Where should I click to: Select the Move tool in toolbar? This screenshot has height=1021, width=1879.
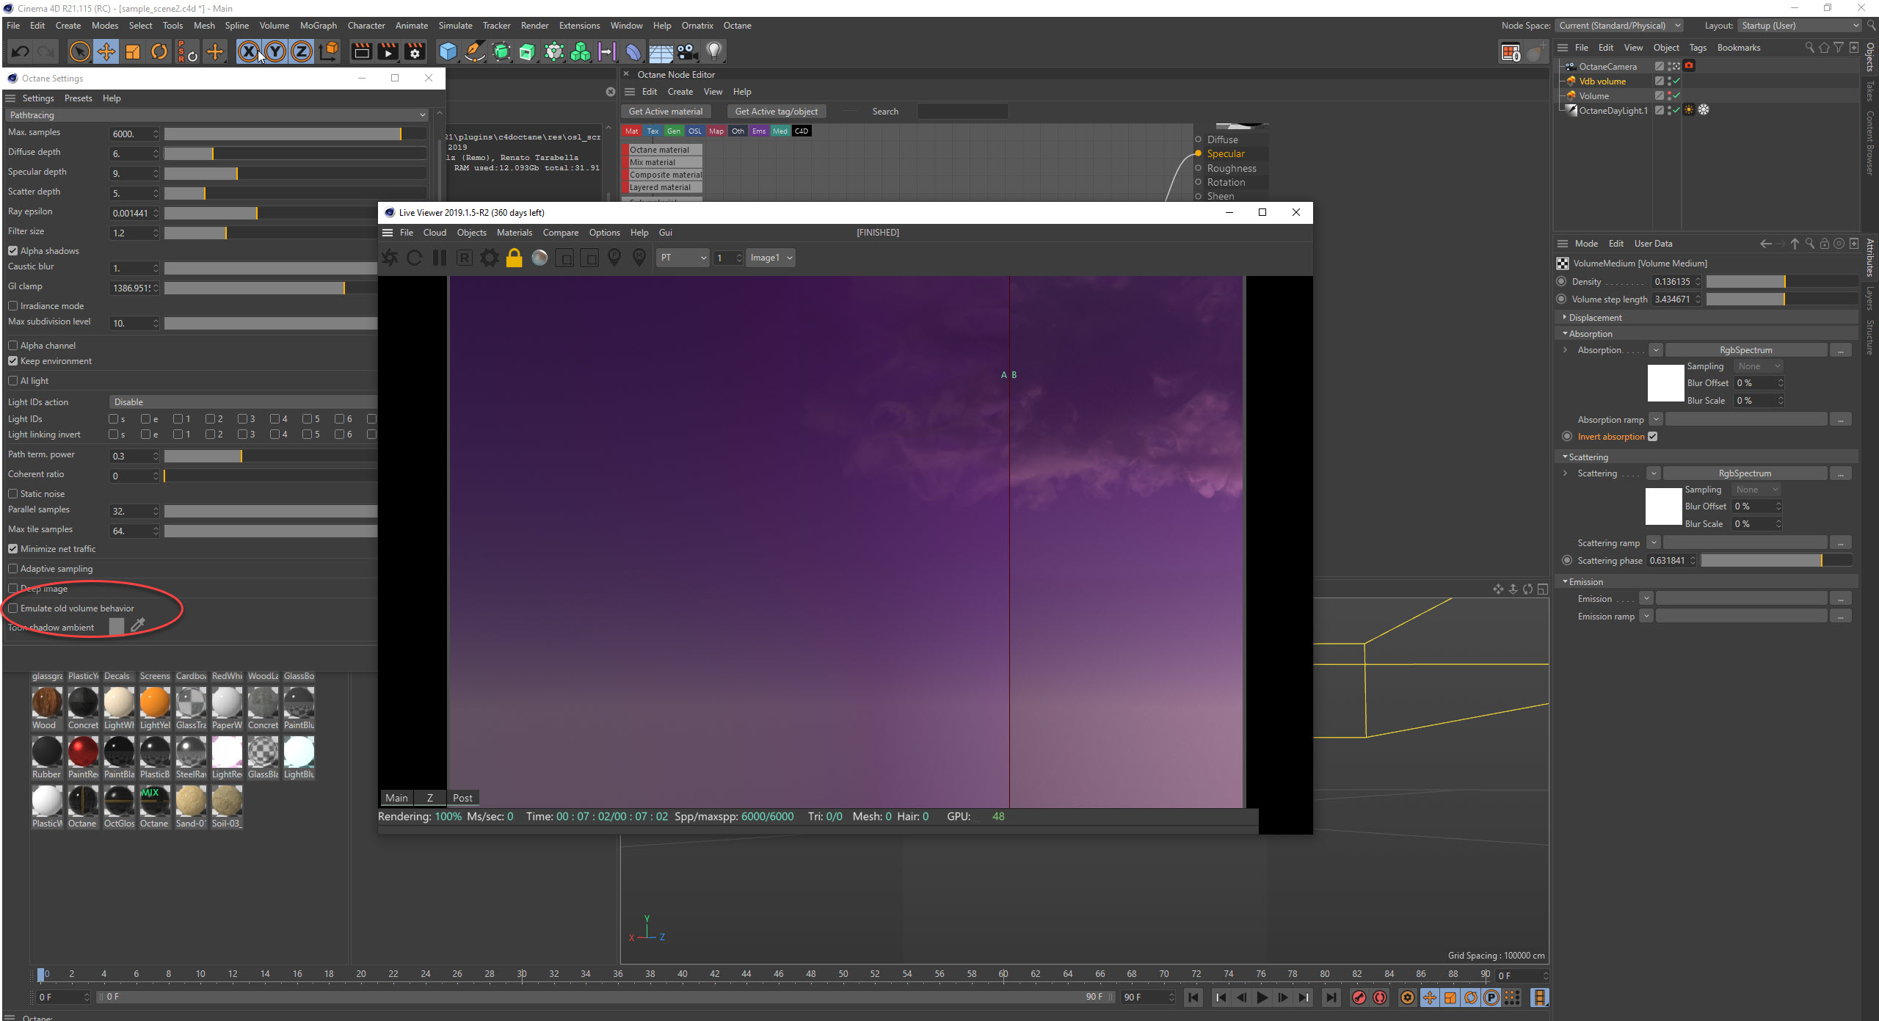(x=106, y=51)
